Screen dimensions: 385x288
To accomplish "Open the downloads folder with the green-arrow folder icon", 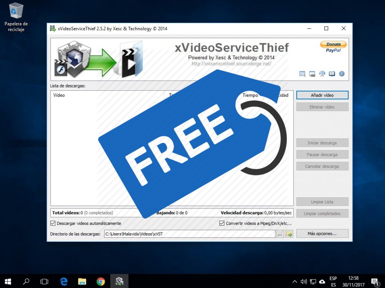I will [x=289, y=234].
